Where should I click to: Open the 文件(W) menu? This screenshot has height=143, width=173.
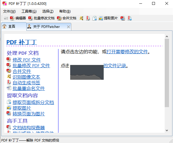click(x=9, y=11)
